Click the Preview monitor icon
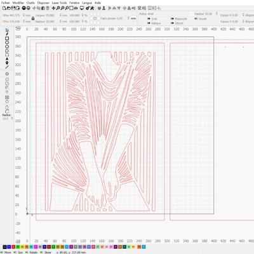Image resolution: width=254 pixels, height=254 pixels. coord(82,8)
